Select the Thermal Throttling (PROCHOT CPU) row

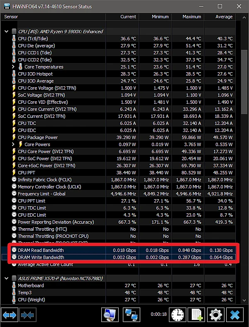pos(118,236)
